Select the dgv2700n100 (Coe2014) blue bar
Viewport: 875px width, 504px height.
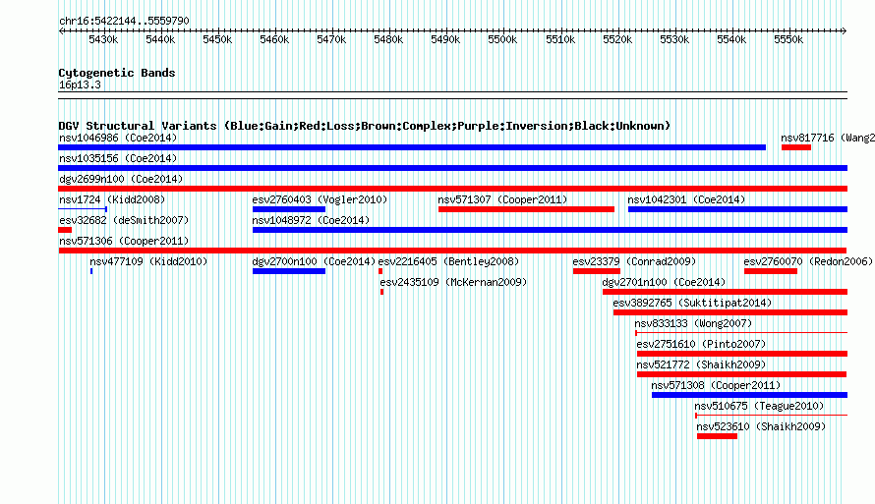289,271
